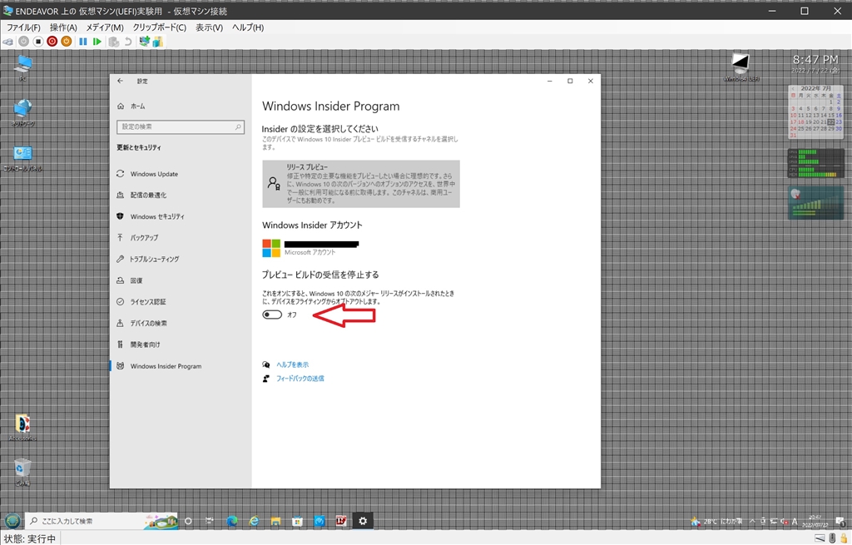Viewport: 852px width, 545px height.
Task: Open the ファイル(F) menu
Action: click(23, 27)
